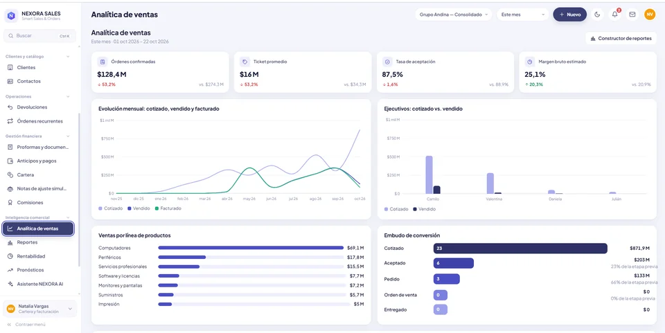Click the Rentabilidad pie icon
The width and height of the screenshot is (665, 333).
pyautogui.click(x=10, y=256)
